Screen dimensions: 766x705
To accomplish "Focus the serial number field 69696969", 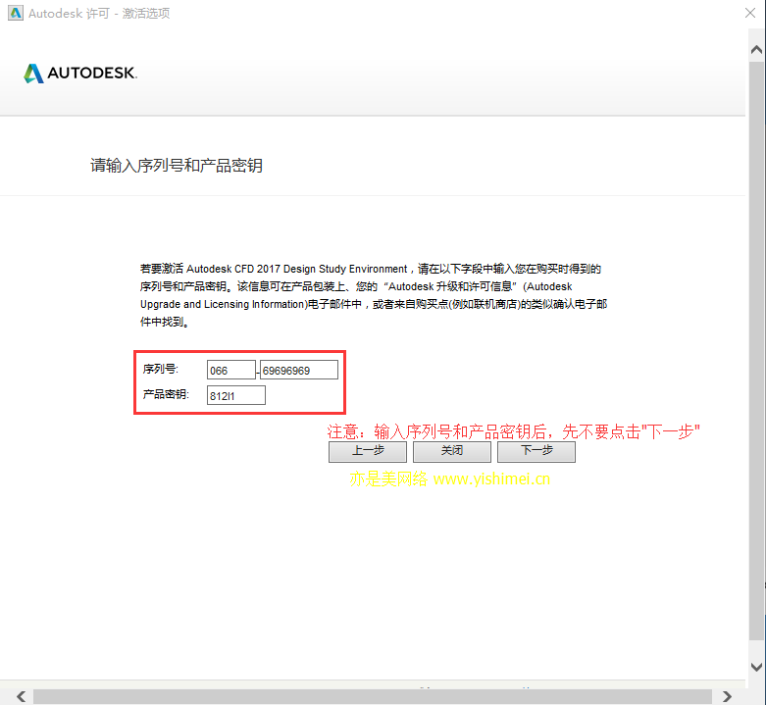I will tap(299, 370).
